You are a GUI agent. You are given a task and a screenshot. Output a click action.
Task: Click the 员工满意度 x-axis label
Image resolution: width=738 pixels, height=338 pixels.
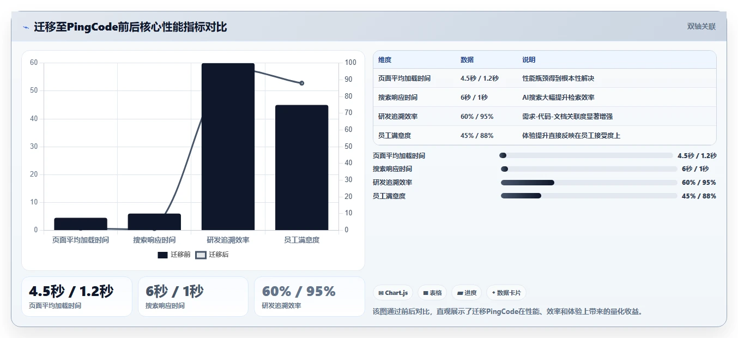pyautogui.click(x=301, y=240)
